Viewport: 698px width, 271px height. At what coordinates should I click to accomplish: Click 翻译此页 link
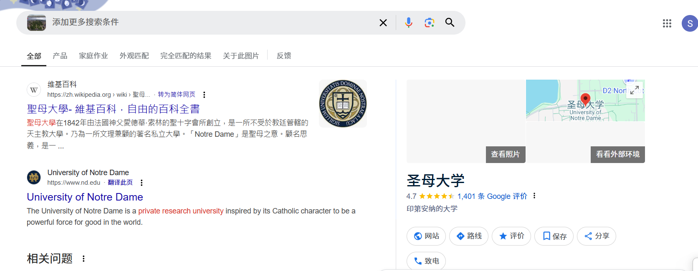(x=120, y=183)
